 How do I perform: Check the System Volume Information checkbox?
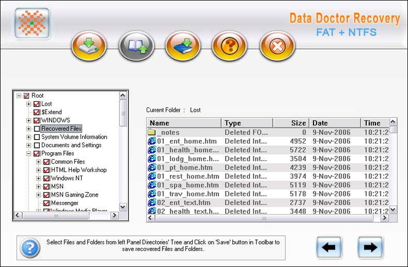click(x=37, y=137)
